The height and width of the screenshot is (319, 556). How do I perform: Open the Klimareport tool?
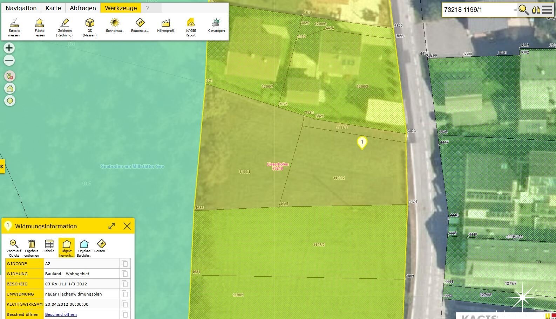tap(216, 26)
